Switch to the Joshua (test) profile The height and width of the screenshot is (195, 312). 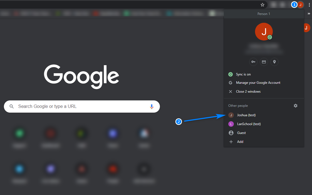(x=246, y=115)
